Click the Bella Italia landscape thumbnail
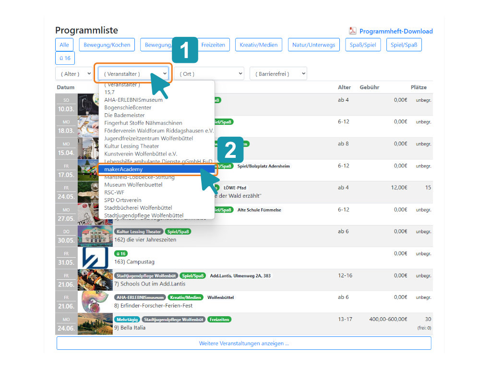The width and height of the screenshot is (492, 369). pyautogui.click(x=95, y=324)
